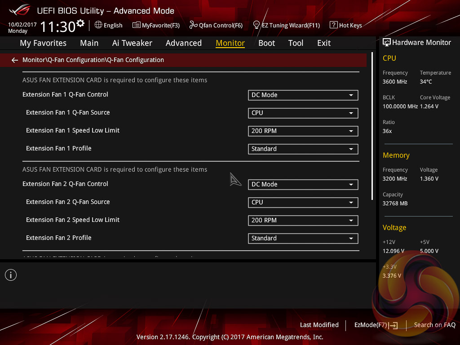Open Qfan Control(F6) label
Screen dimensions: 460x345
[x=221, y=26]
